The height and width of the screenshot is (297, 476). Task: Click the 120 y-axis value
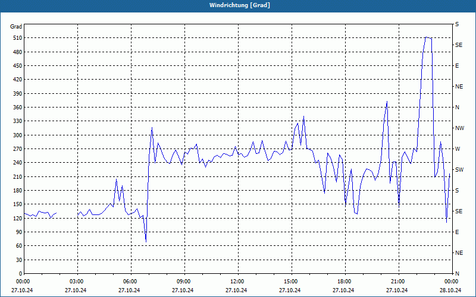[x=17, y=218]
